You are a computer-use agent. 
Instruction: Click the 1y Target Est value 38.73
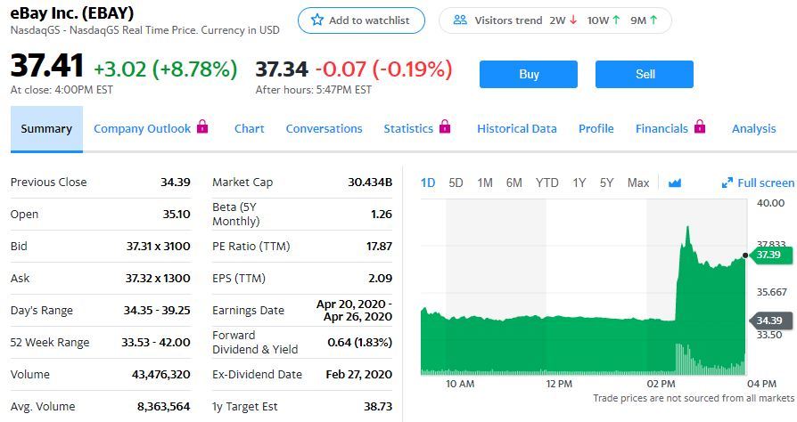378,406
